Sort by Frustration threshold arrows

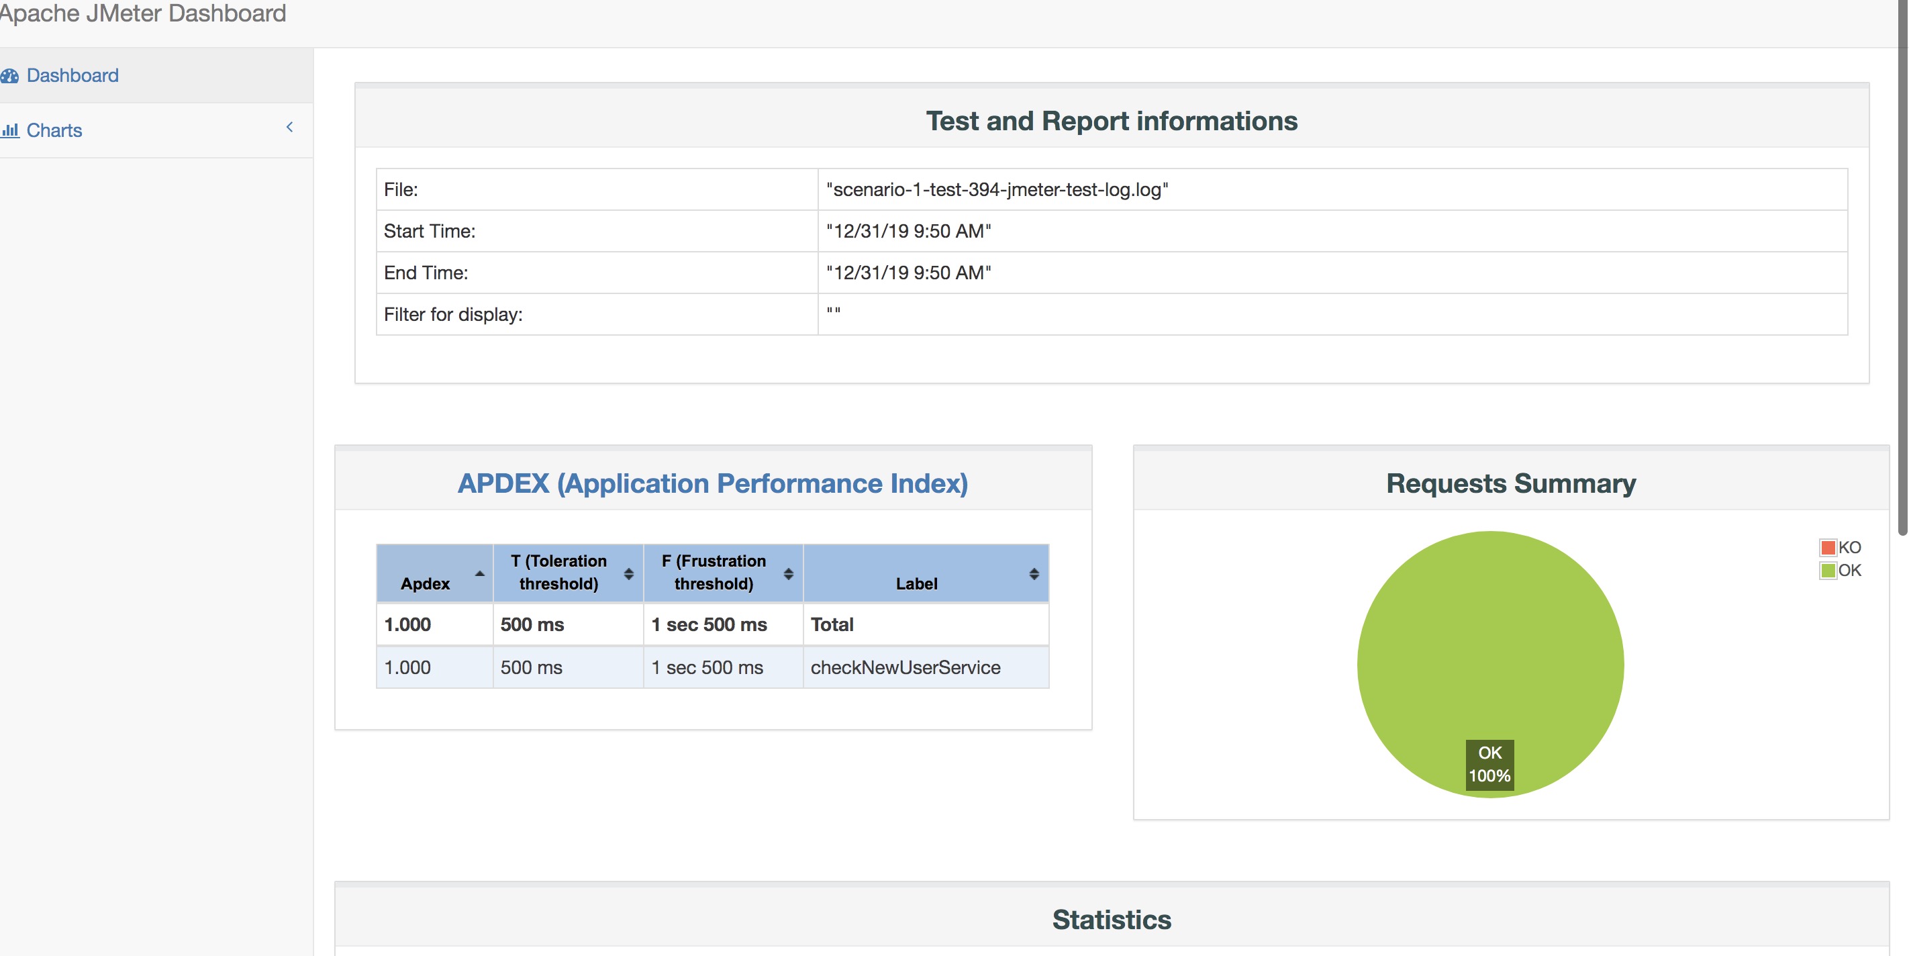[x=788, y=573]
